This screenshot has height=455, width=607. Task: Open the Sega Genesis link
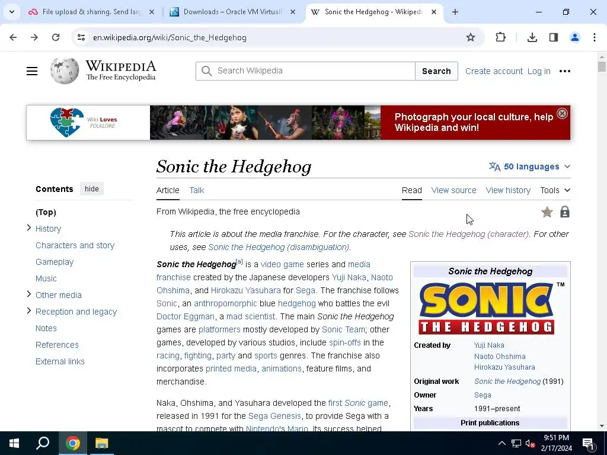pyautogui.click(x=274, y=416)
